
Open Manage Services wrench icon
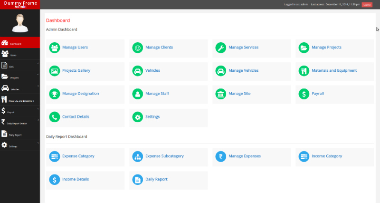click(221, 48)
